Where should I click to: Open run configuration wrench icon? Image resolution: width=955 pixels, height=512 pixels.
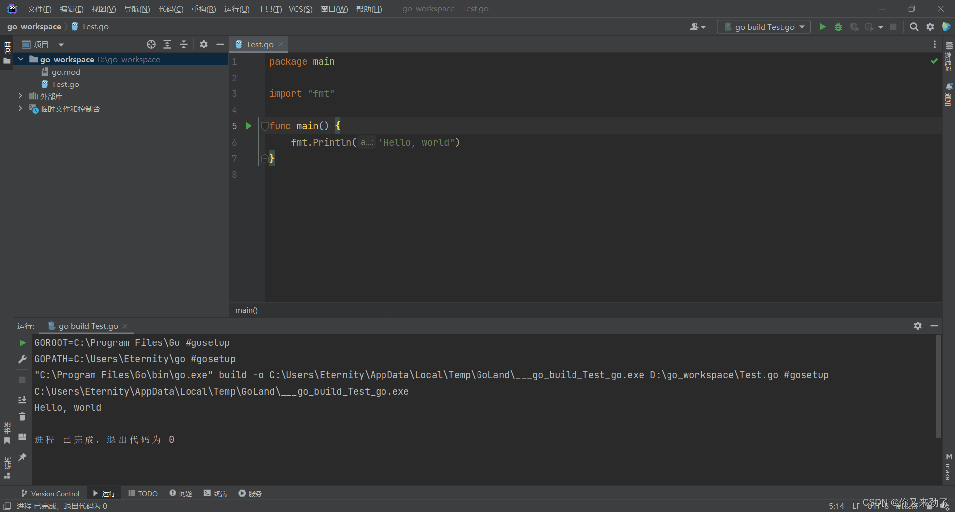pyautogui.click(x=22, y=359)
